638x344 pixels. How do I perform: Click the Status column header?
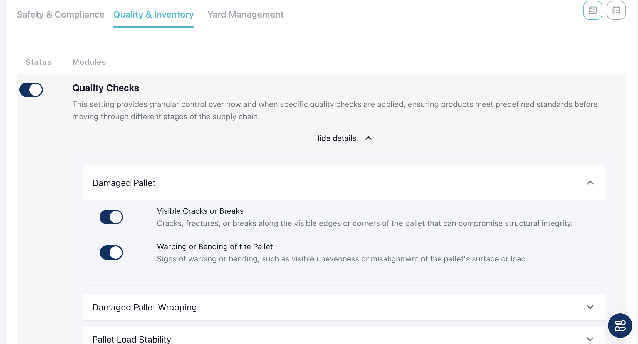[x=38, y=62]
